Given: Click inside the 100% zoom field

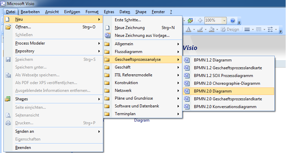Looking at the screenshot, I should pyautogui.click(x=213, y=21).
